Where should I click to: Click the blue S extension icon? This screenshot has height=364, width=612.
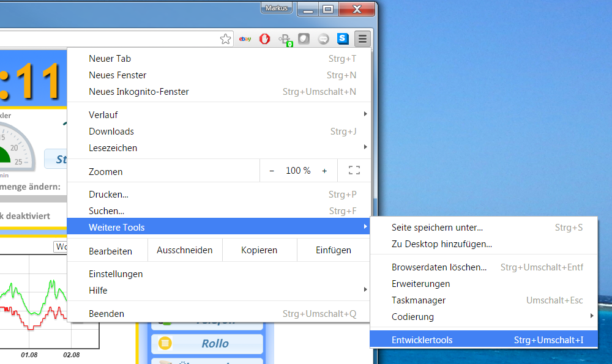coord(343,39)
